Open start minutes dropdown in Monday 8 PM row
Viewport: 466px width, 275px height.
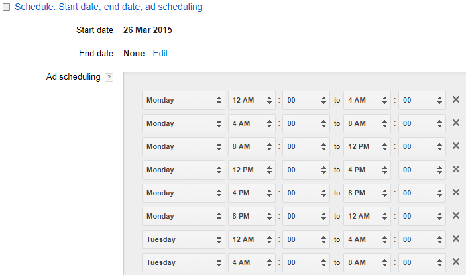pyautogui.click(x=306, y=216)
